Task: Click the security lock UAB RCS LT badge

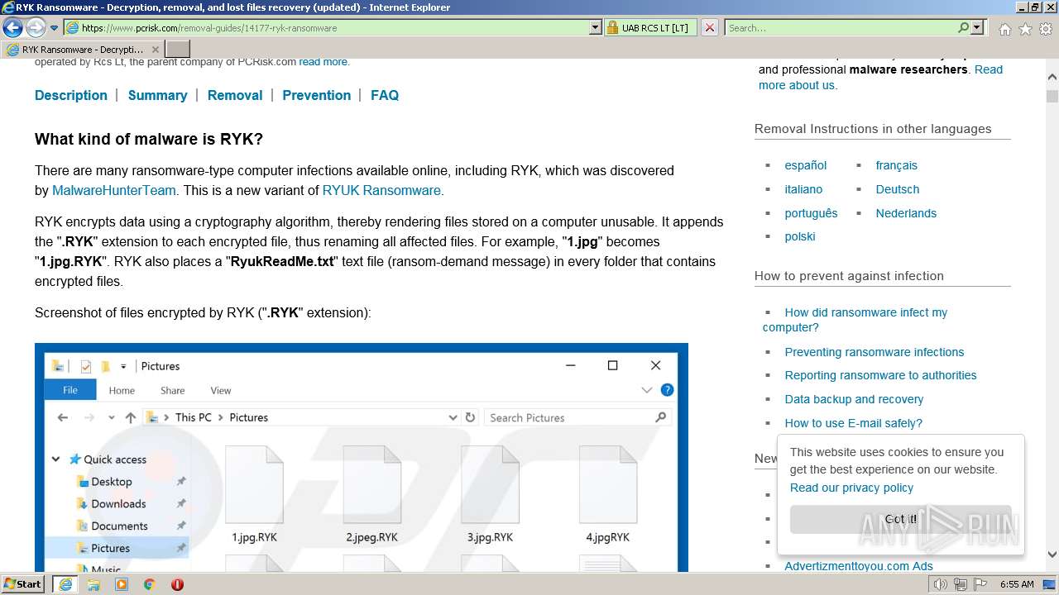Action: tap(650, 27)
